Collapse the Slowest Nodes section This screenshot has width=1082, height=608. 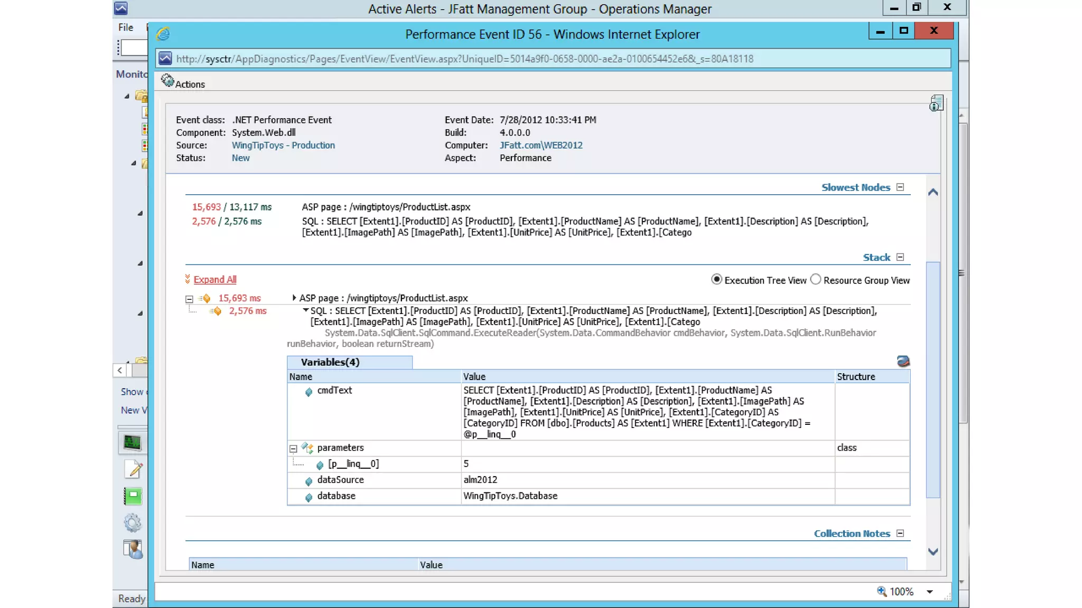pyautogui.click(x=900, y=187)
